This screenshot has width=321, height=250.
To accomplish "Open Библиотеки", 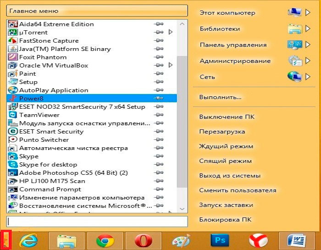I will [220, 28].
